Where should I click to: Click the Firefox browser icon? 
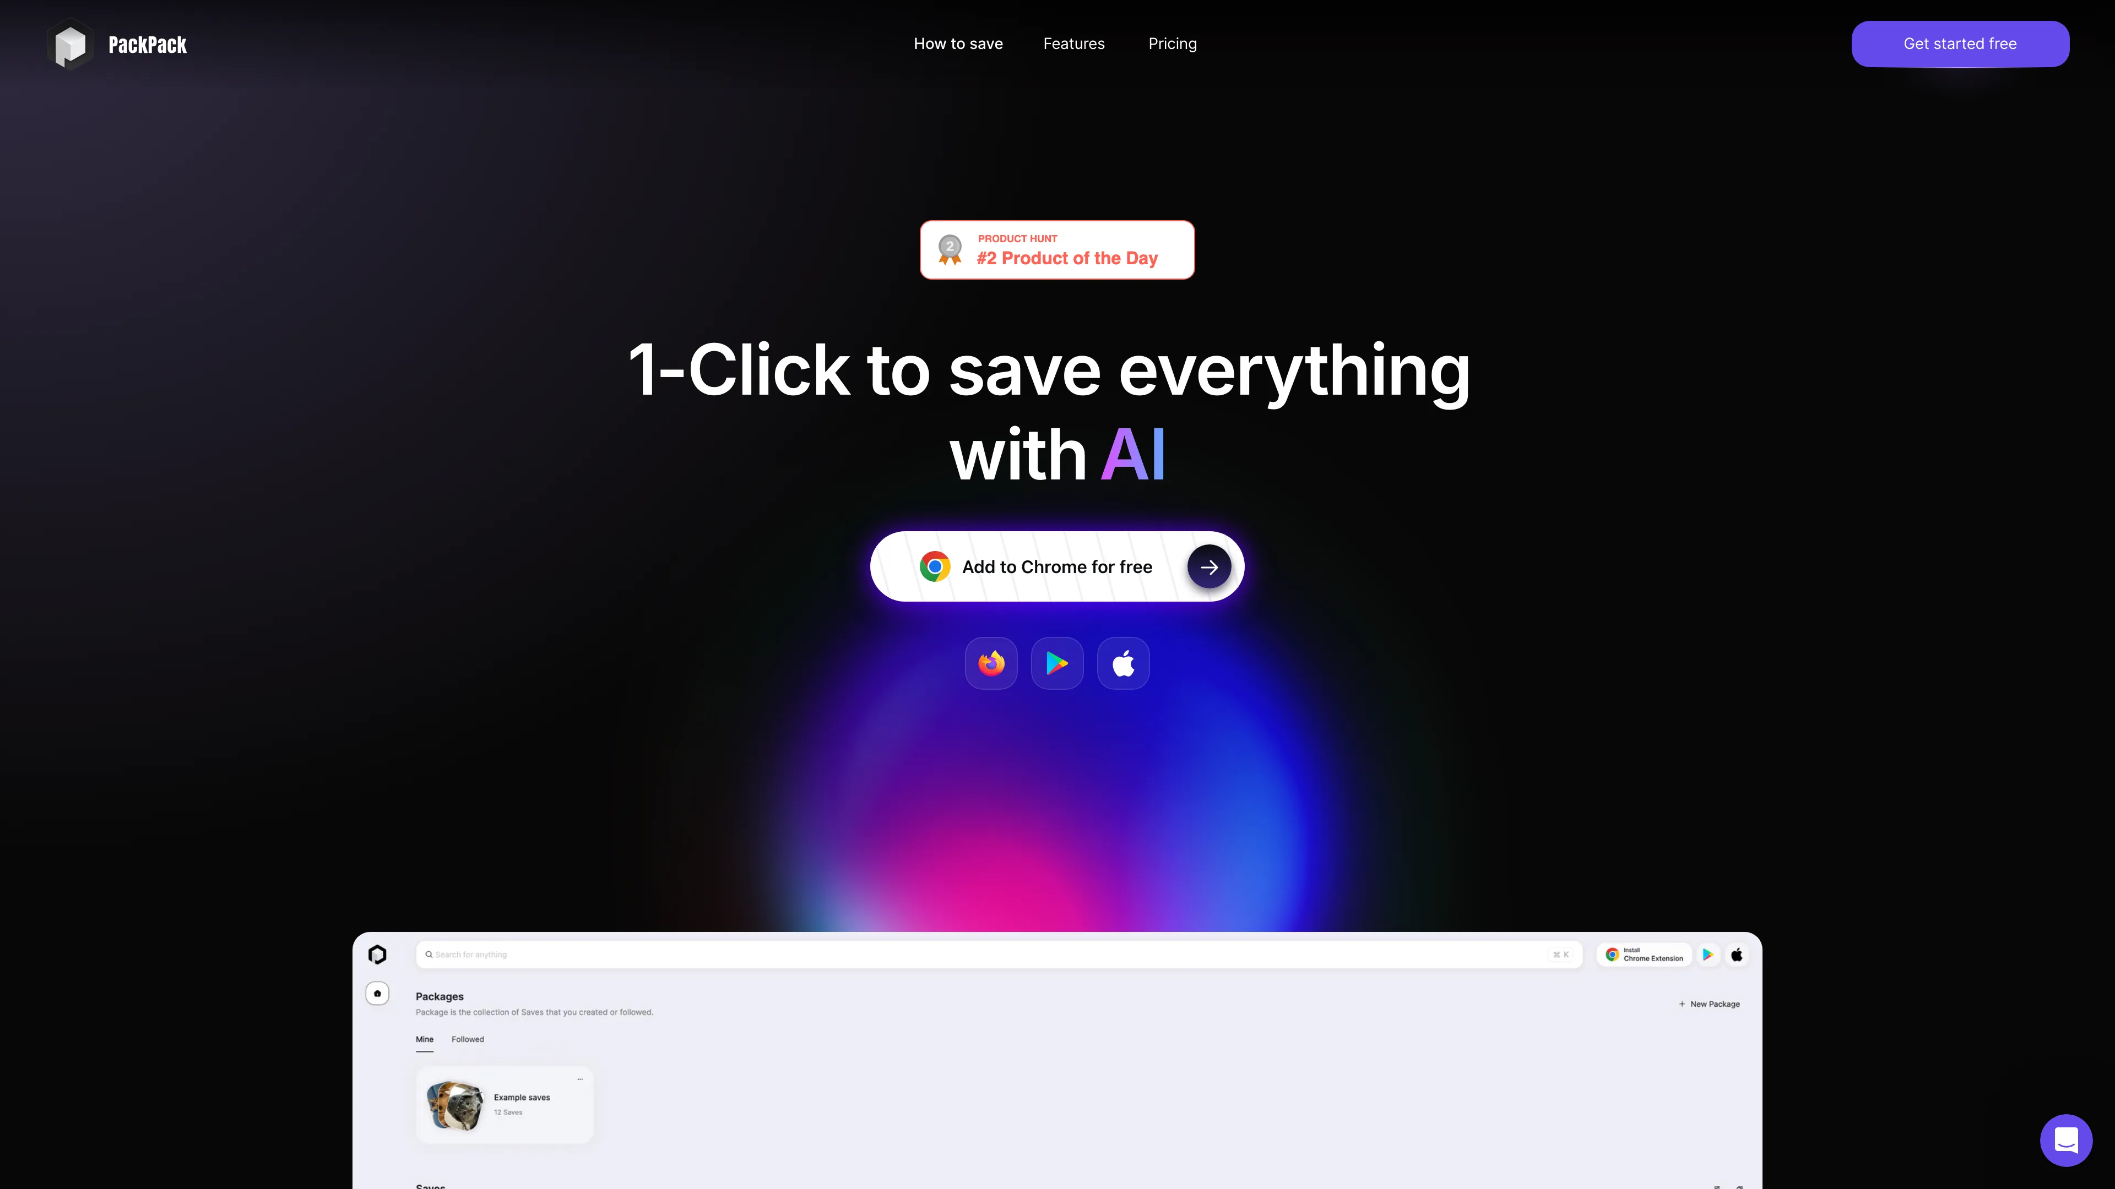991,663
